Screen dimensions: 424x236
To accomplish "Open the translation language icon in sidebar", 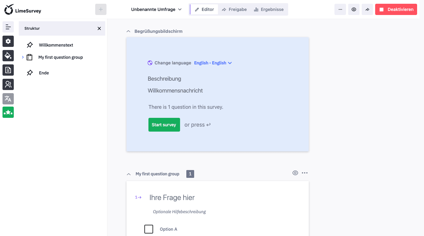I will [x=8, y=99].
